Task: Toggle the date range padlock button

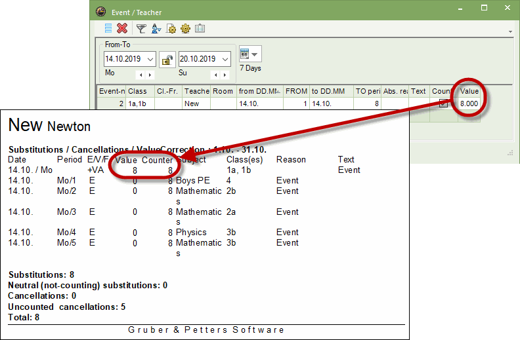Action: click(167, 60)
